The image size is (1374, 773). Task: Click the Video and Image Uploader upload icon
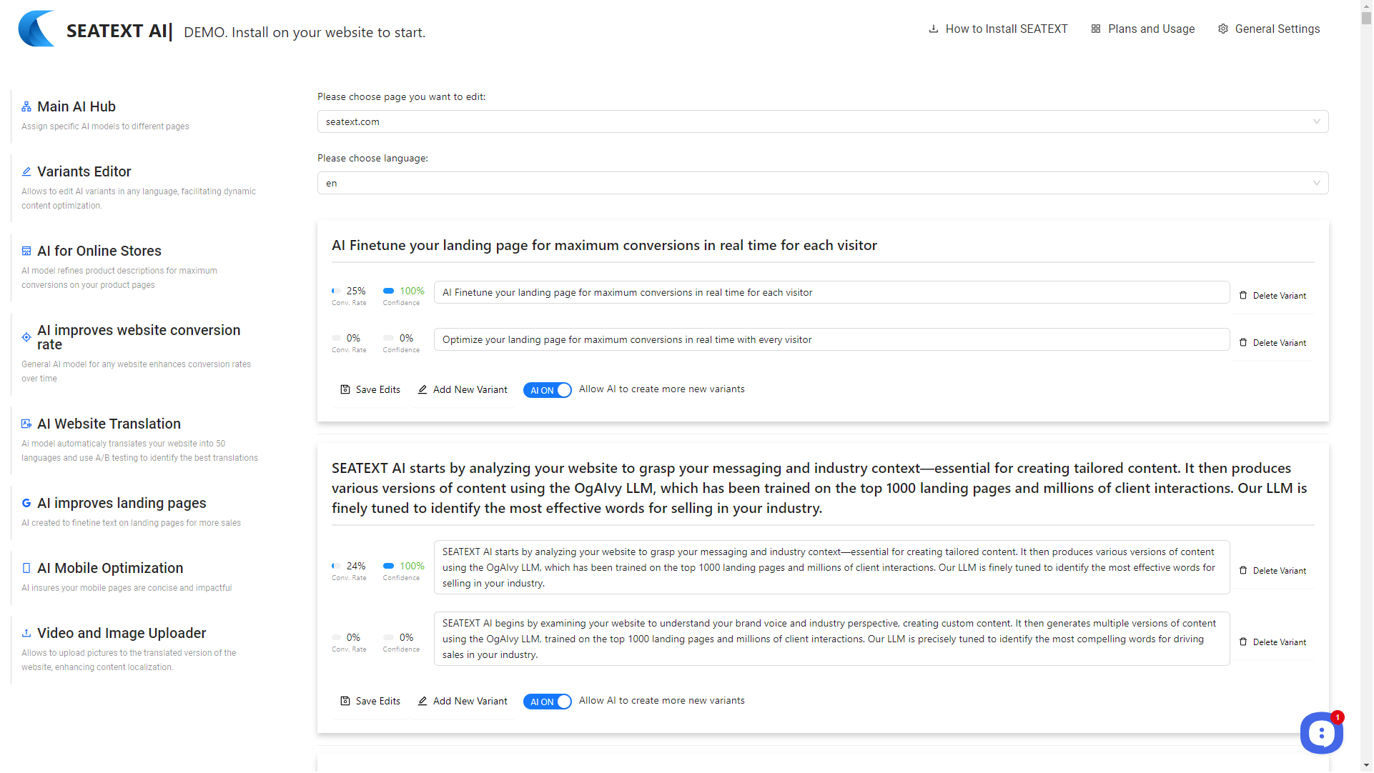[26, 634]
